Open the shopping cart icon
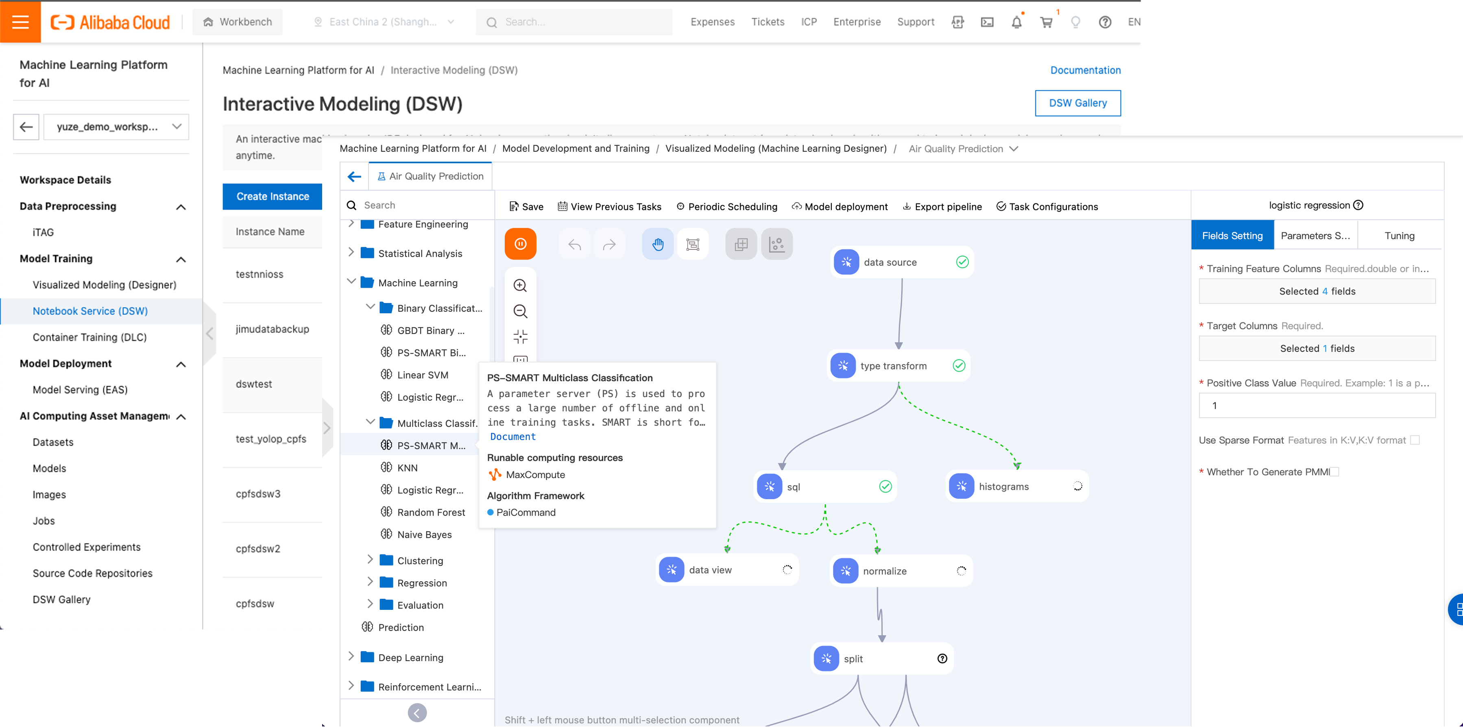Viewport: 1463px width, 727px height. (x=1047, y=22)
